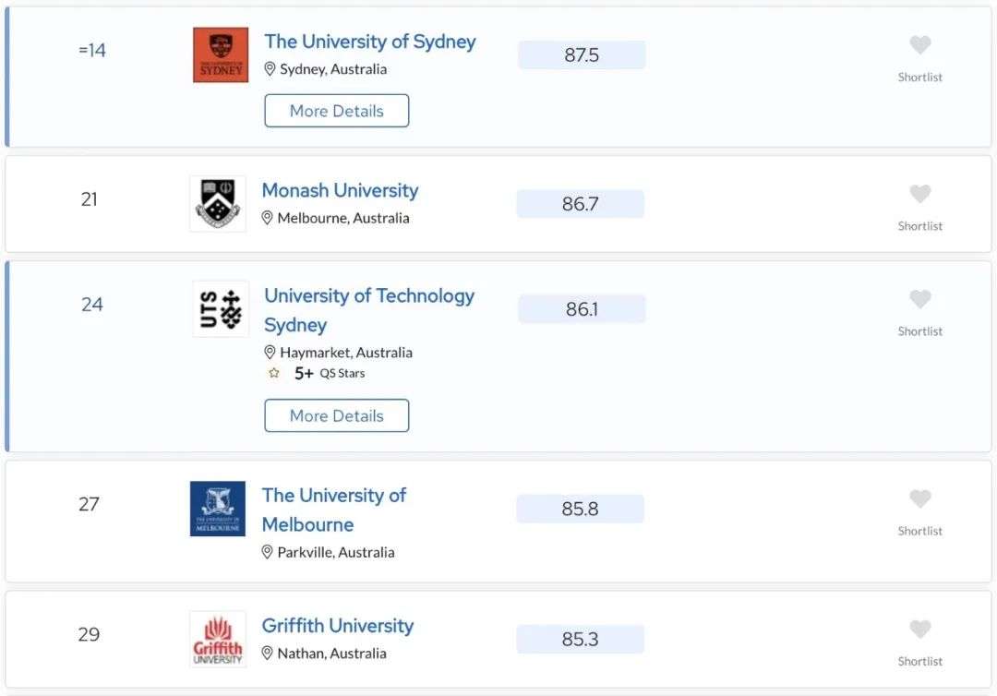Add University of Melbourne to shortlist

[919, 498]
